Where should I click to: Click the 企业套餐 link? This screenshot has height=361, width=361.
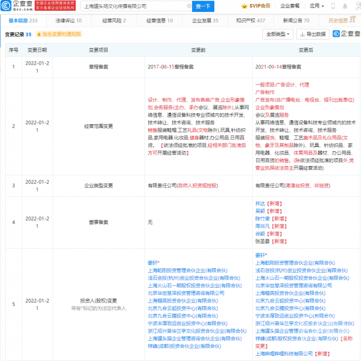(290, 6)
